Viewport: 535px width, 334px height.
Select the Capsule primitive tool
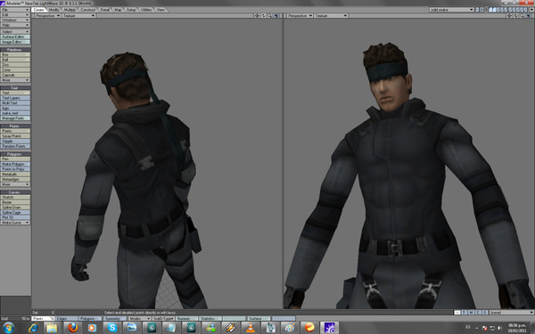[15, 75]
